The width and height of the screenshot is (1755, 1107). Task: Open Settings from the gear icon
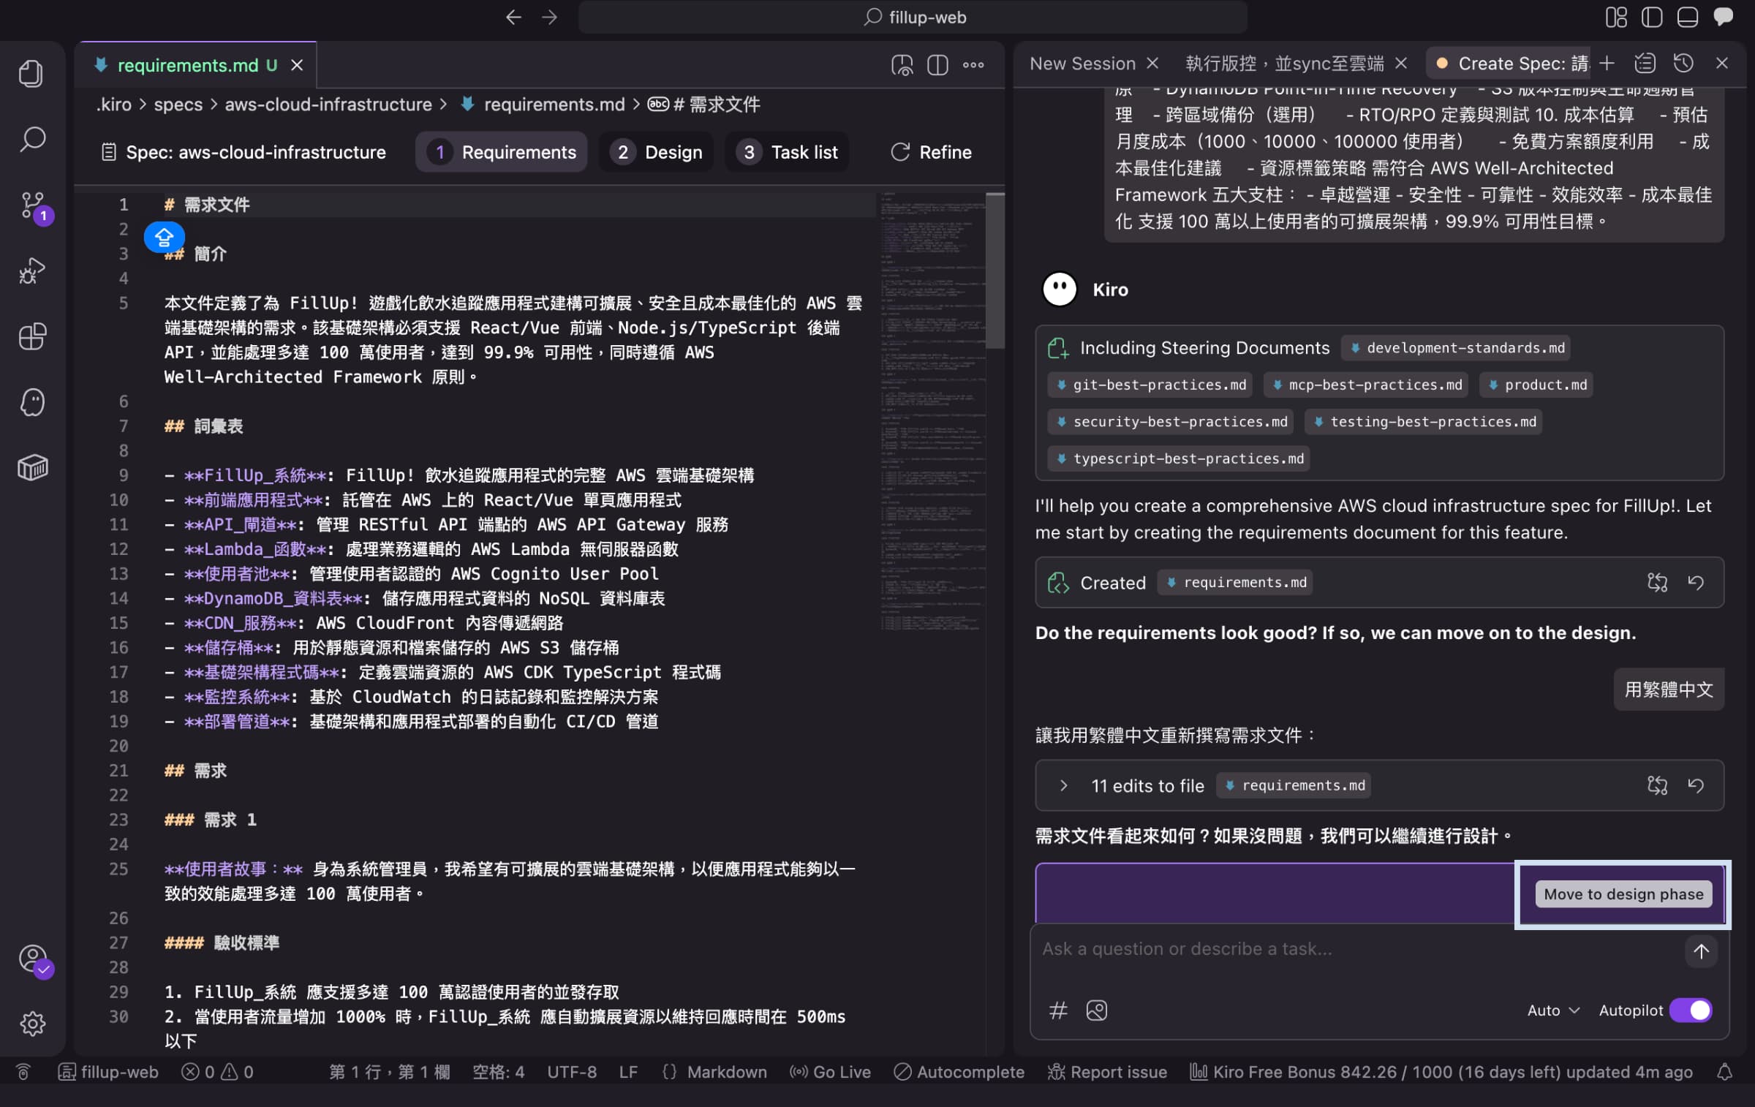click(33, 1024)
